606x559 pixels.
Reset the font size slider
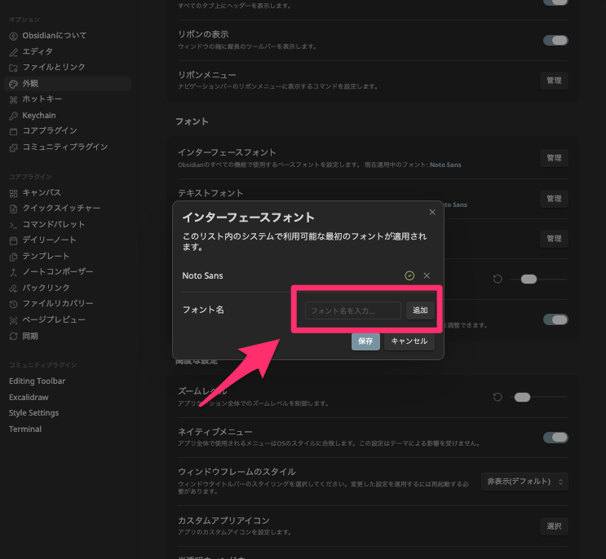click(x=498, y=279)
